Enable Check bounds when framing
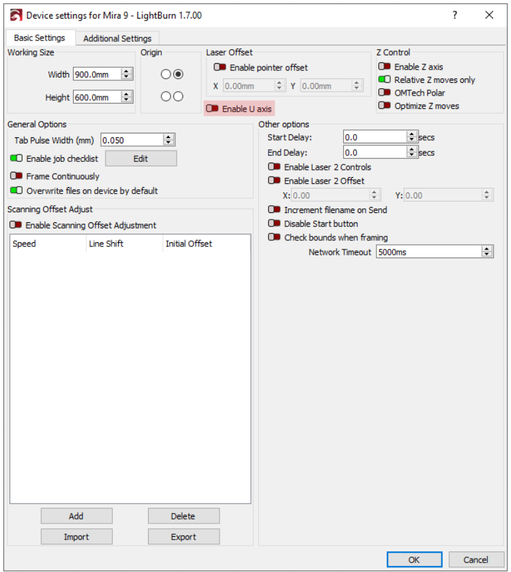Screen dimensions: 511x572 point(274,237)
